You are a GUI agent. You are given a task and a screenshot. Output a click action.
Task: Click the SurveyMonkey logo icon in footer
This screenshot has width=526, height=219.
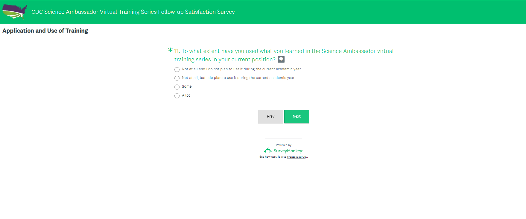pyautogui.click(x=268, y=150)
